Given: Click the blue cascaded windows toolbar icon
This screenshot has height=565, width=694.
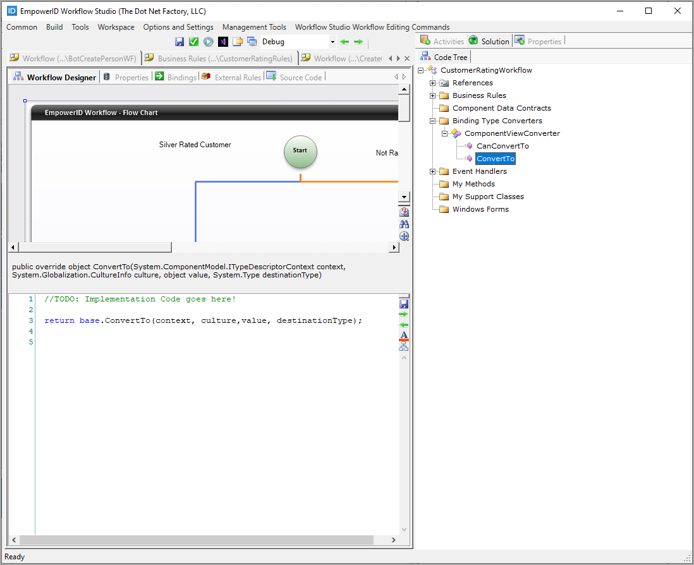Looking at the screenshot, I should point(252,42).
